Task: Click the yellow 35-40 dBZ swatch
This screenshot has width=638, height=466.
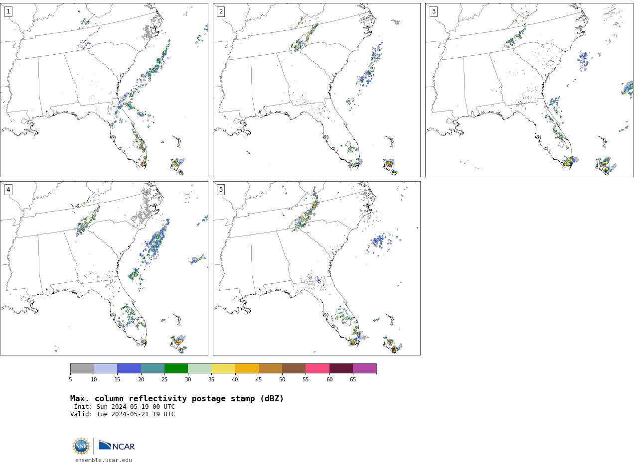Action: tap(223, 368)
